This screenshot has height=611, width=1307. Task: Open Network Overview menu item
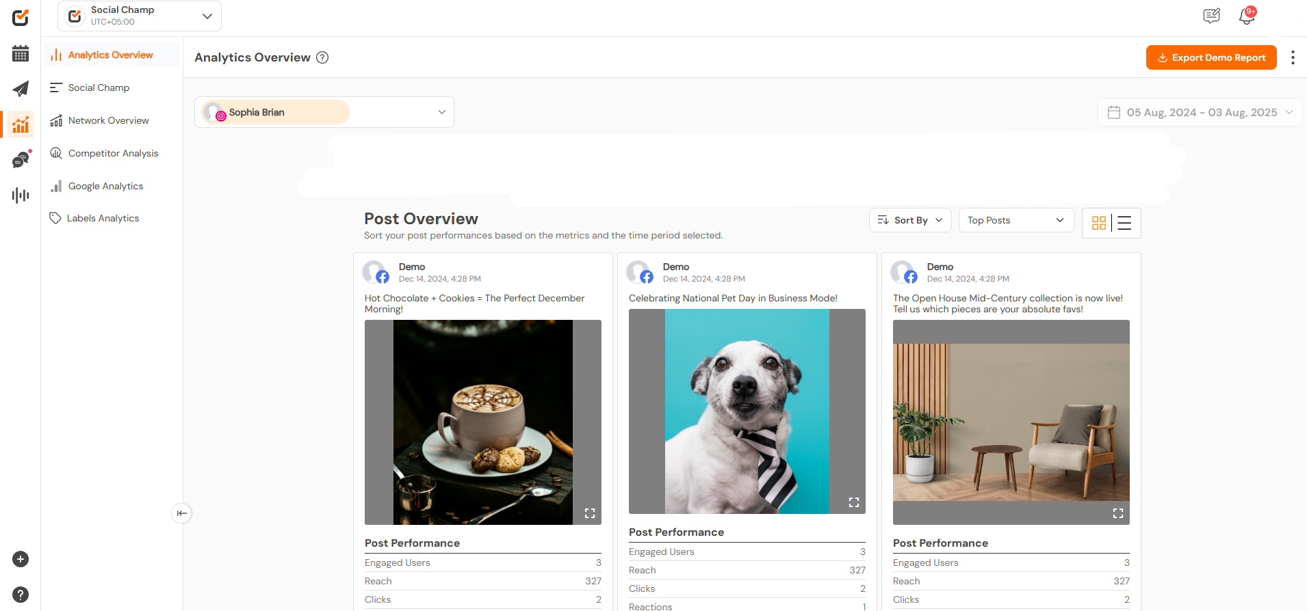[x=112, y=120]
